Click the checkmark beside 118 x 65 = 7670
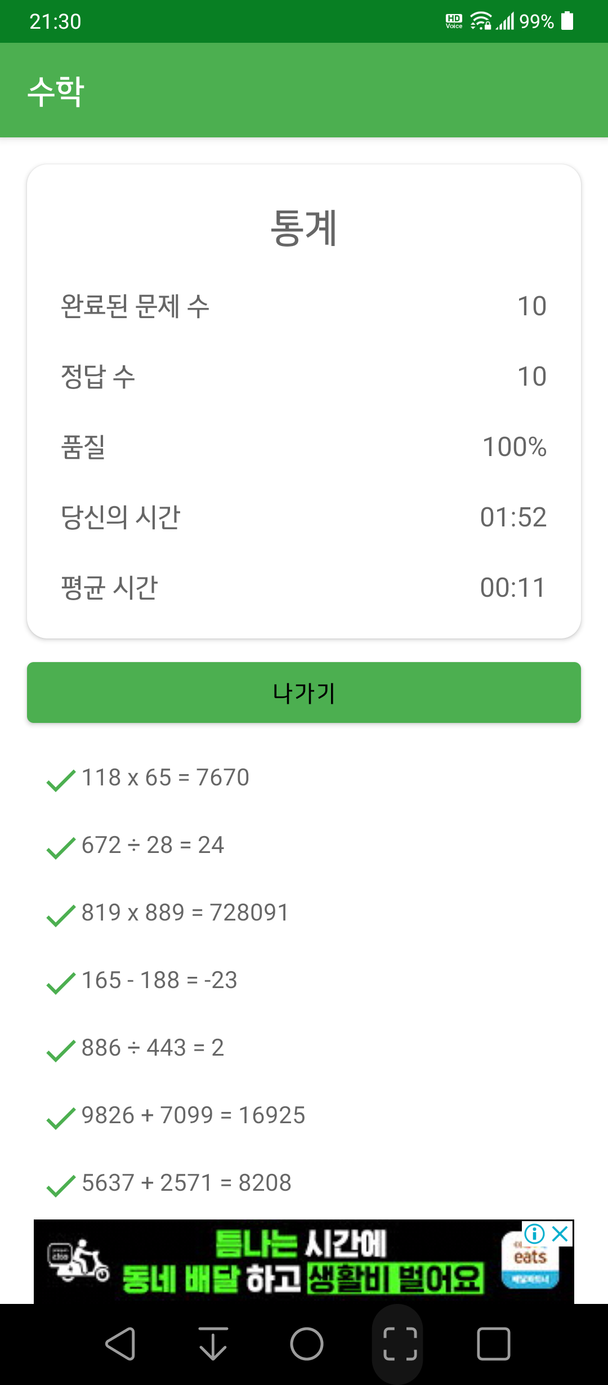The width and height of the screenshot is (608, 1385). (61, 780)
